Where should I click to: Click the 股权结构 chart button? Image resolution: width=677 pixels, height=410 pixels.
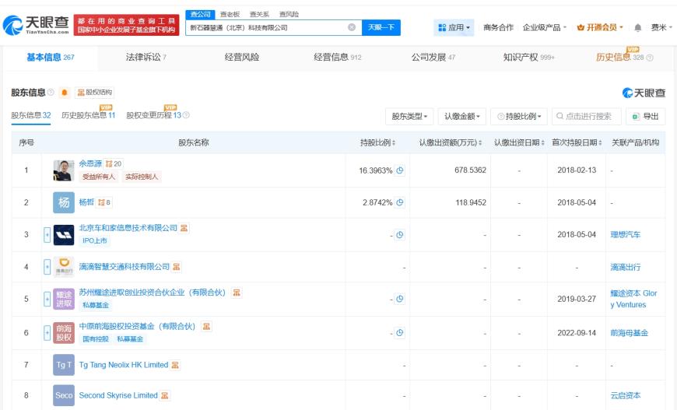(95, 93)
